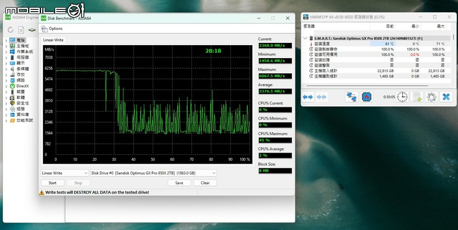Select the 多媒體 speaker icon in tree

(x=12, y=69)
